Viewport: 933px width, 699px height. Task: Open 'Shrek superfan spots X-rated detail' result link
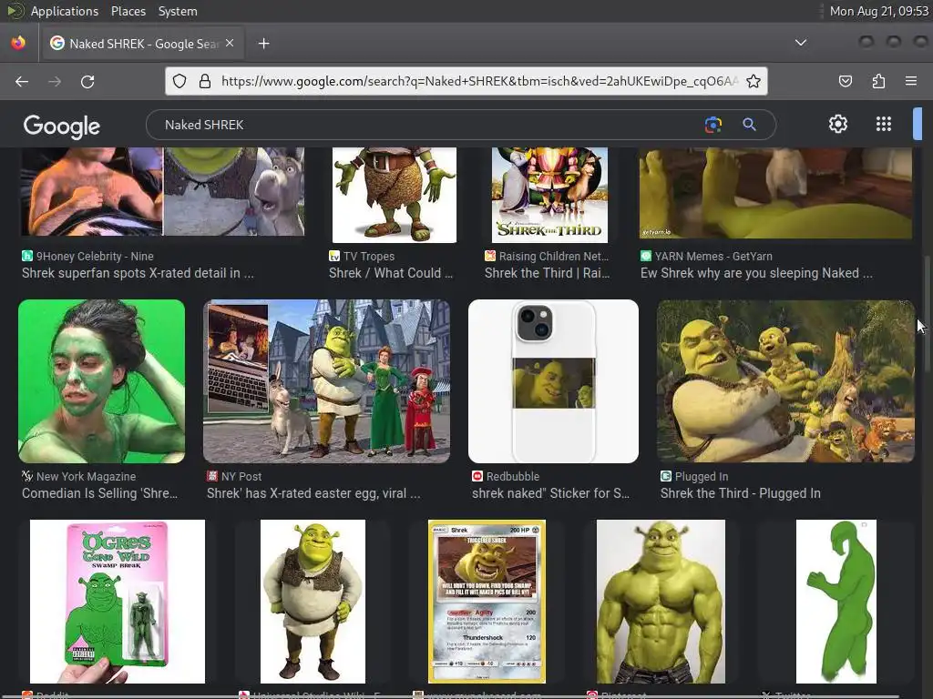pyautogui.click(x=138, y=273)
